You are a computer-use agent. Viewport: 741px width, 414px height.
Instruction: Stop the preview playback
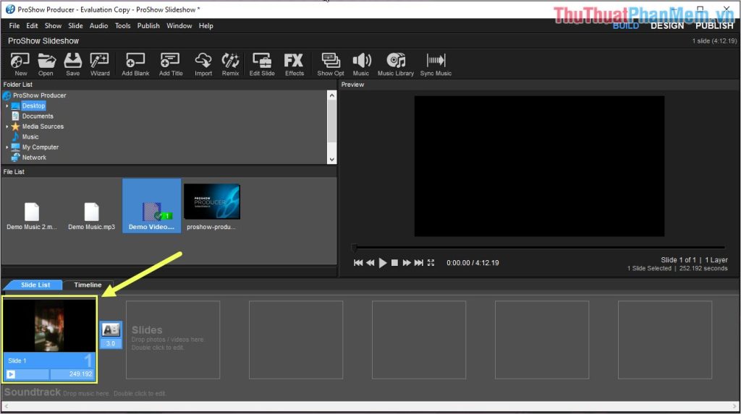[394, 263]
